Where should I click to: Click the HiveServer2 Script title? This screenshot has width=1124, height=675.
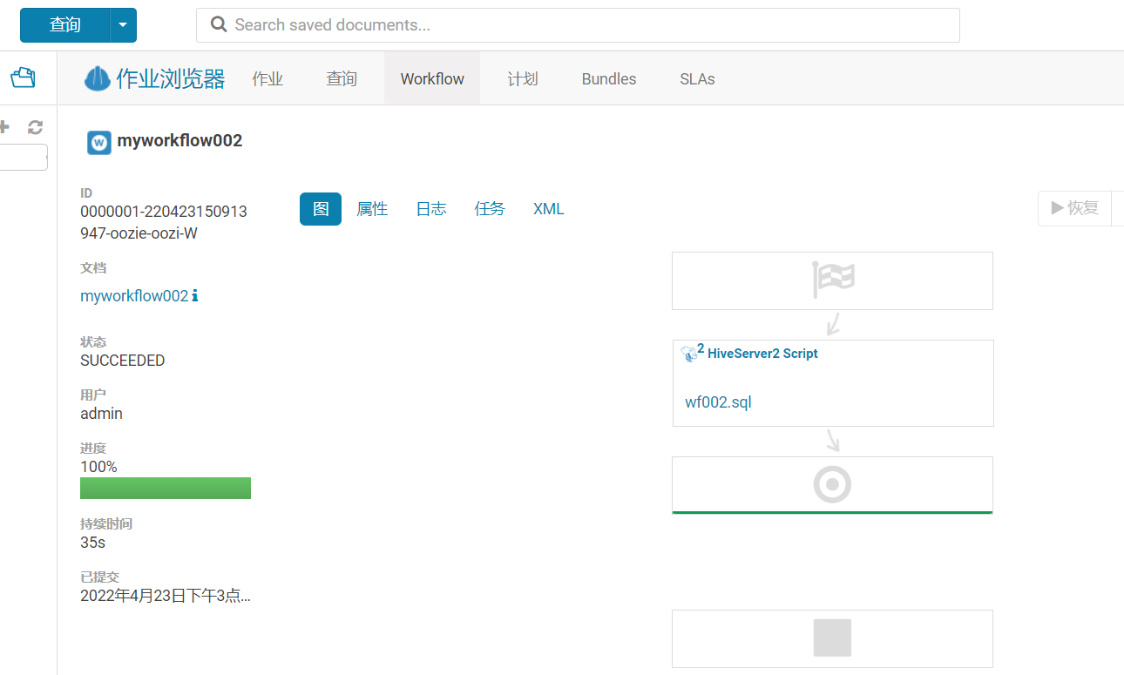point(762,354)
